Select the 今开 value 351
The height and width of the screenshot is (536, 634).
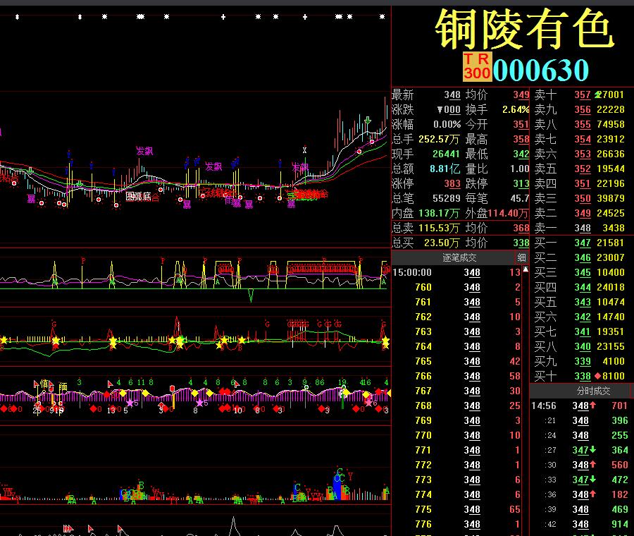point(521,124)
